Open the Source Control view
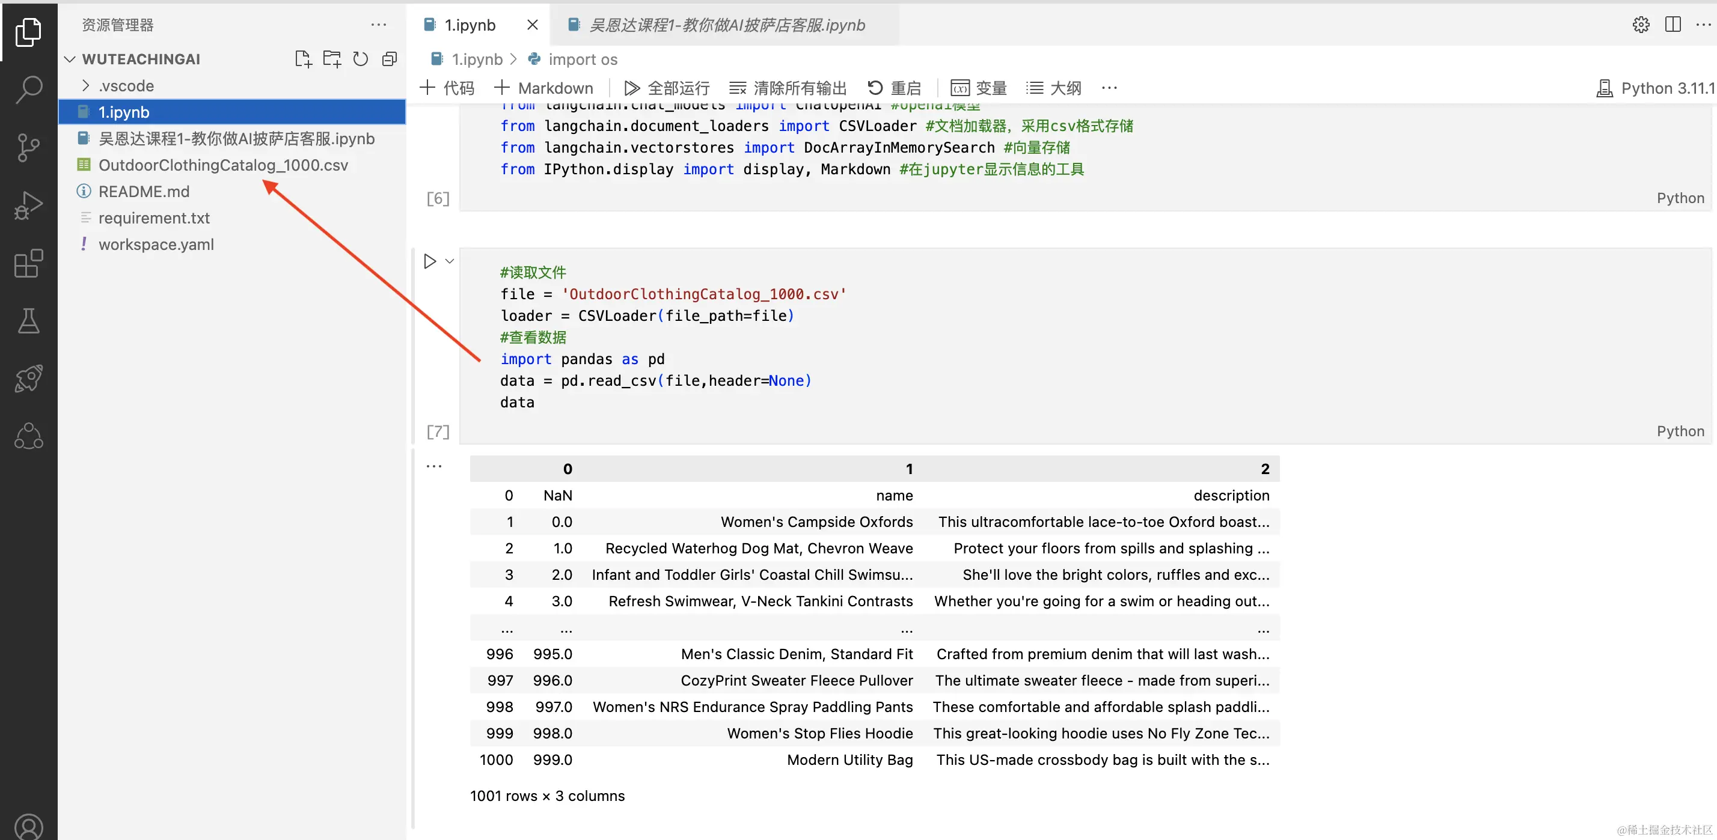Viewport: 1717px width, 840px height. (x=28, y=147)
